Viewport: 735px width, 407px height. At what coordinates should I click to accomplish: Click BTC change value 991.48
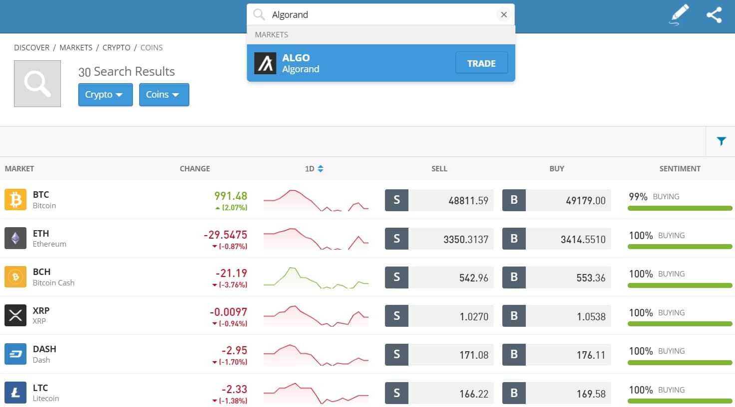click(x=231, y=196)
